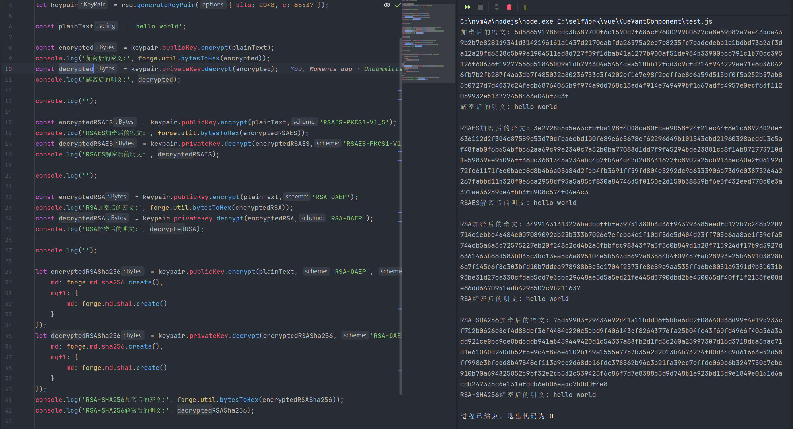Rerun the script with the green arrows

(468, 7)
